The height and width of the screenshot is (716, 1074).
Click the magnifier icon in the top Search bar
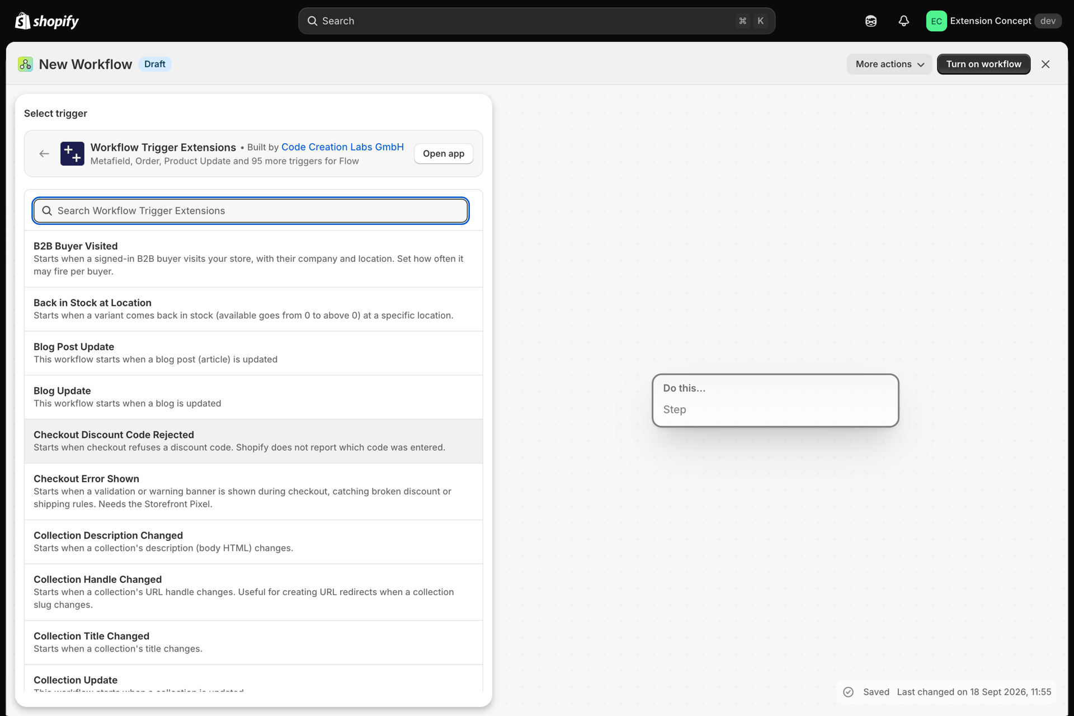[x=312, y=21]
